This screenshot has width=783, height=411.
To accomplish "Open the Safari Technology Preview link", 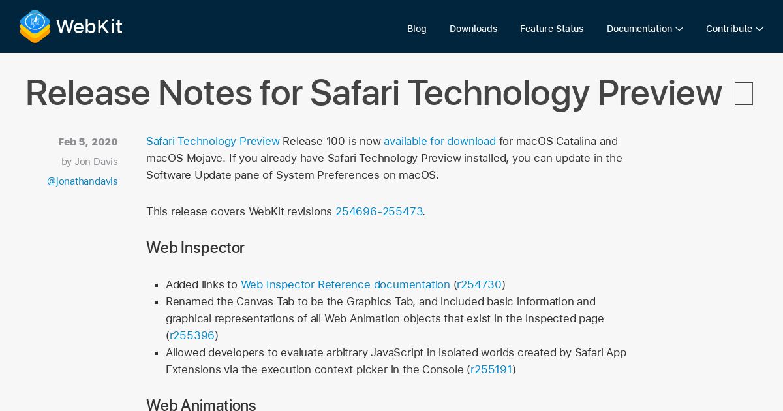I will click(213, 141).
